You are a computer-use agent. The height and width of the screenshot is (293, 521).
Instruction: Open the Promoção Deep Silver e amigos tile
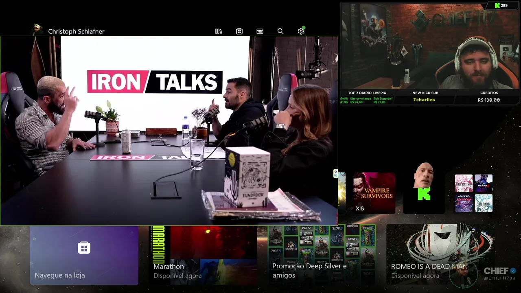322,255
